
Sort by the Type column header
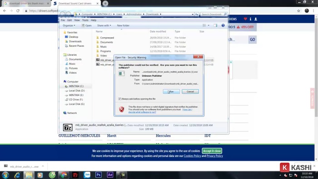coord(177,31)
